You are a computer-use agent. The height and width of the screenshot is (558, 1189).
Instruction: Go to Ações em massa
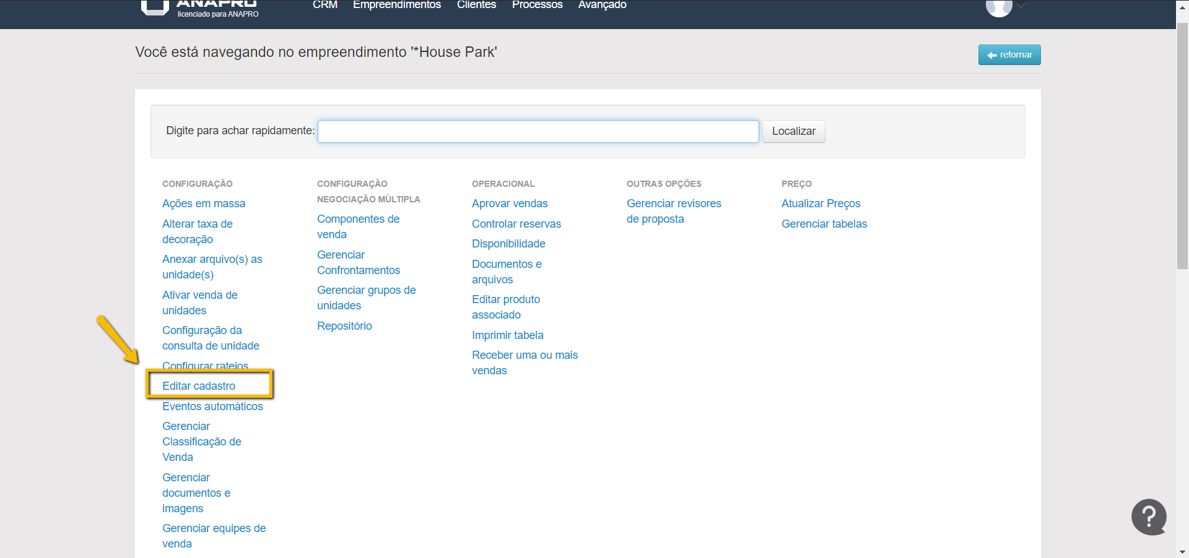203,204
